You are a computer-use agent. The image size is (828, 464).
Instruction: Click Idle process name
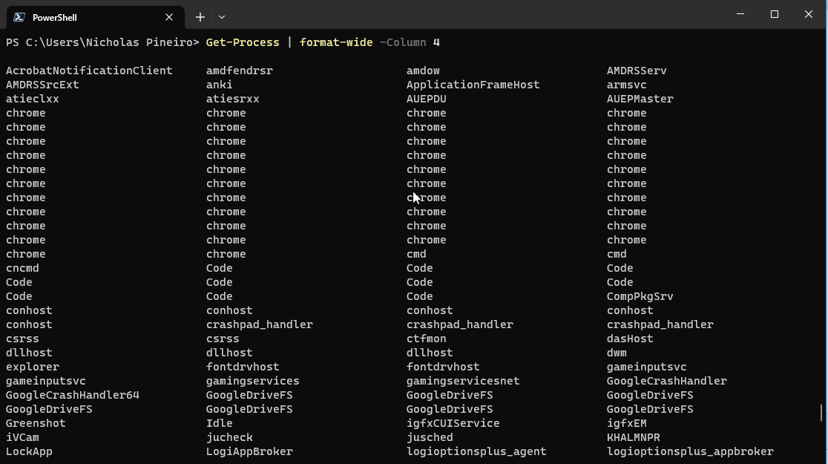coord(219,423)
